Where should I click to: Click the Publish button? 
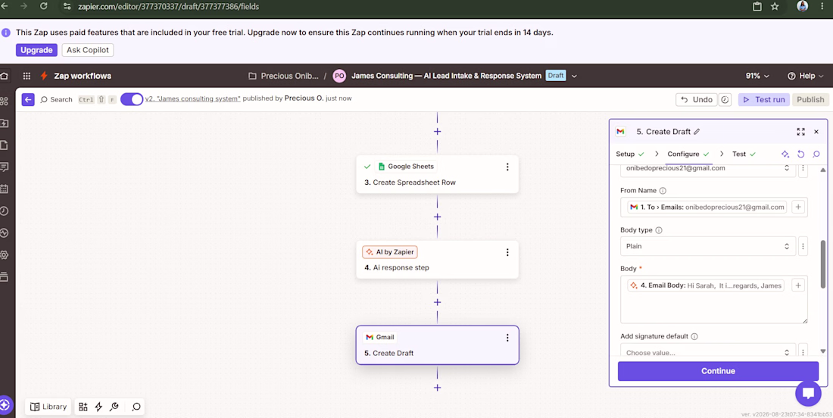coord(810,99)
